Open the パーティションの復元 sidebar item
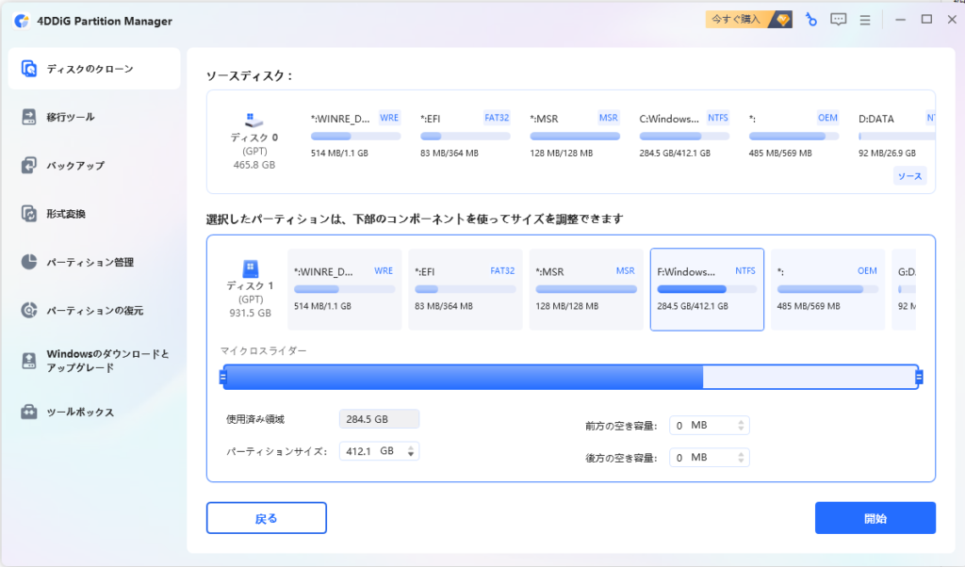 coord(94,311)
